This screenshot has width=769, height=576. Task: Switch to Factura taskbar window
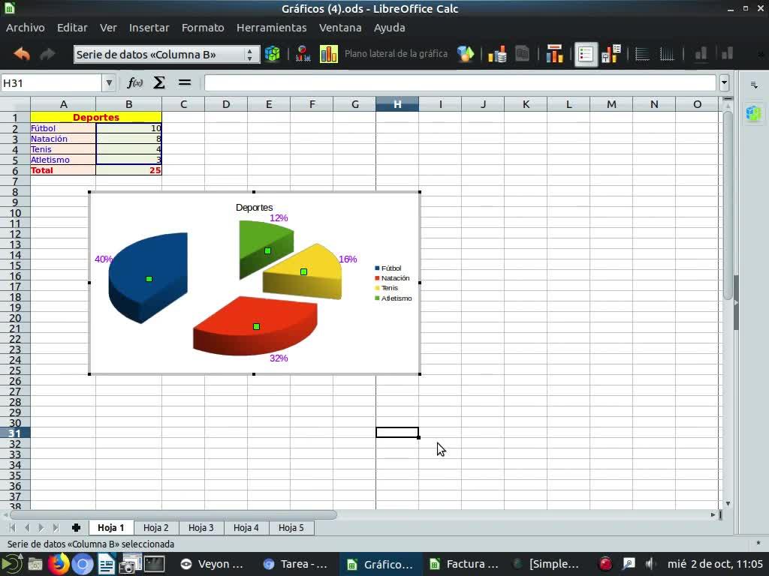tap(463, 564)
